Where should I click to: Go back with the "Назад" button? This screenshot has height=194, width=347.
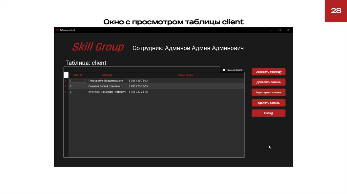point(268,113)
